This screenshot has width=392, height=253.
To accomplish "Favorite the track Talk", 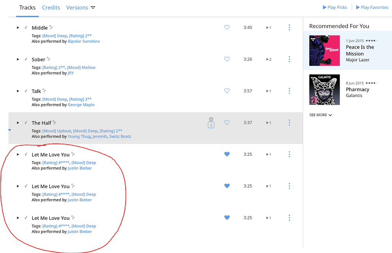I will (x=227, y=91).
